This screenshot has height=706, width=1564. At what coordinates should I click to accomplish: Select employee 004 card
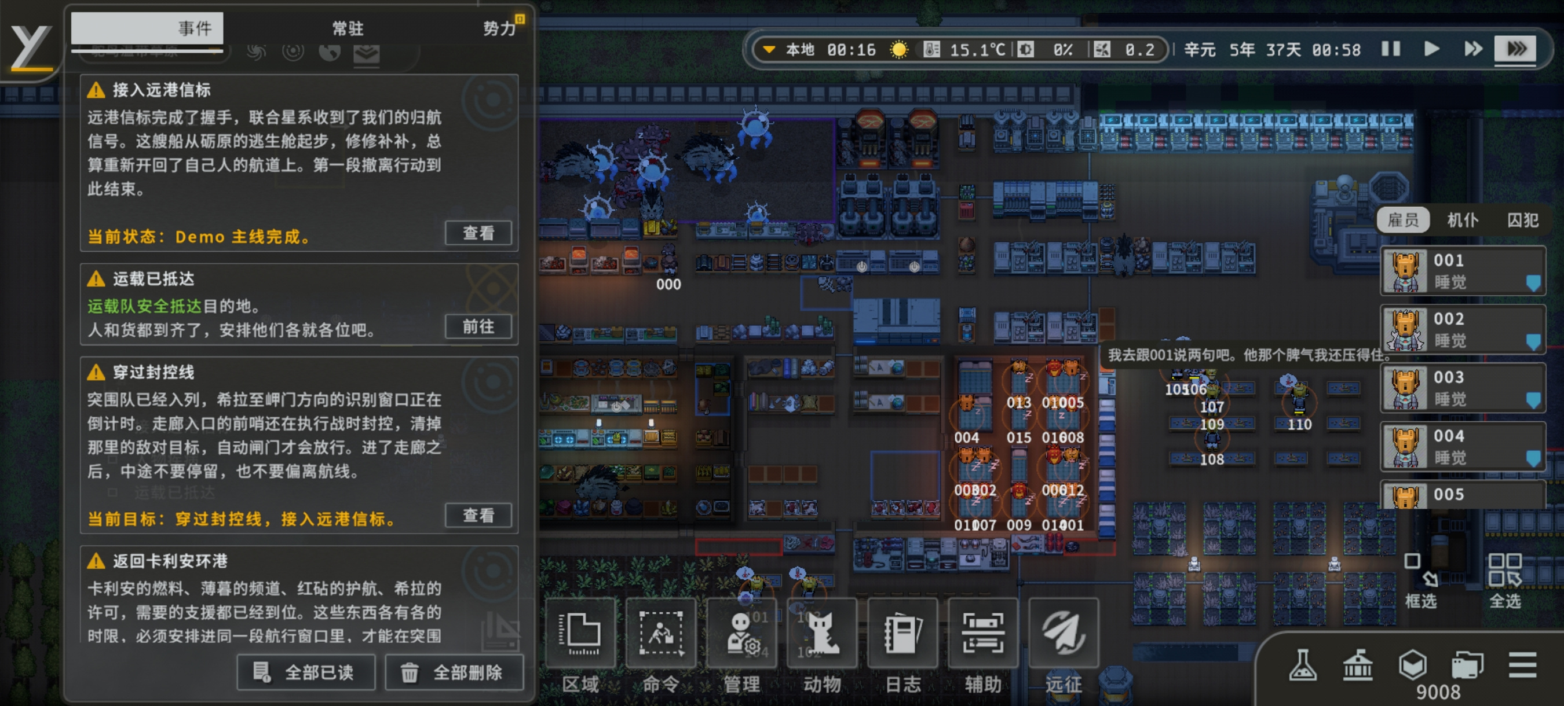pos(1463,446)
